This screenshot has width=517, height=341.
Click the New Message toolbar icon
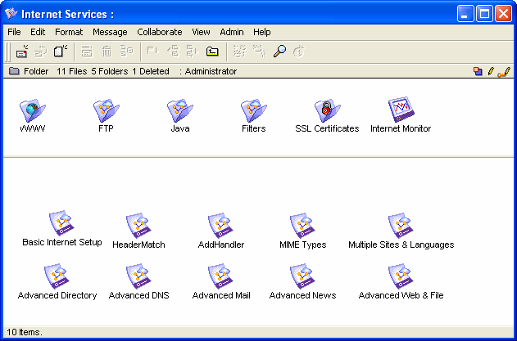click(x=22, y=52)
